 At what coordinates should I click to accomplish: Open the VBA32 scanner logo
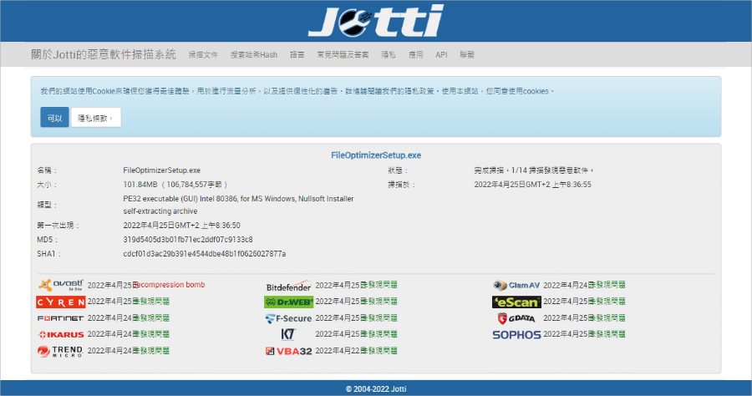pyautogui.click(x=288, y=351)
